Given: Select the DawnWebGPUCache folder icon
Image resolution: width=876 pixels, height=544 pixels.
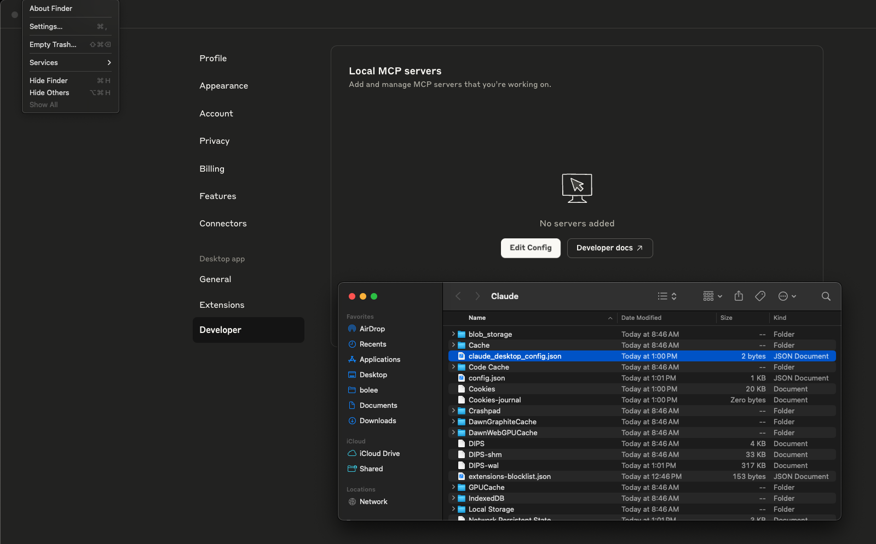Looking at the screenshot, I should tap(462, 432).
